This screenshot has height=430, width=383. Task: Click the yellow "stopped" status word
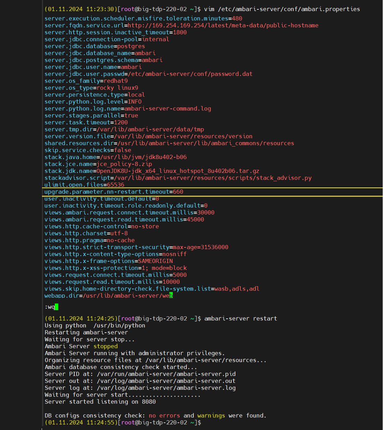pyautogui.click(x=105, y=346)
